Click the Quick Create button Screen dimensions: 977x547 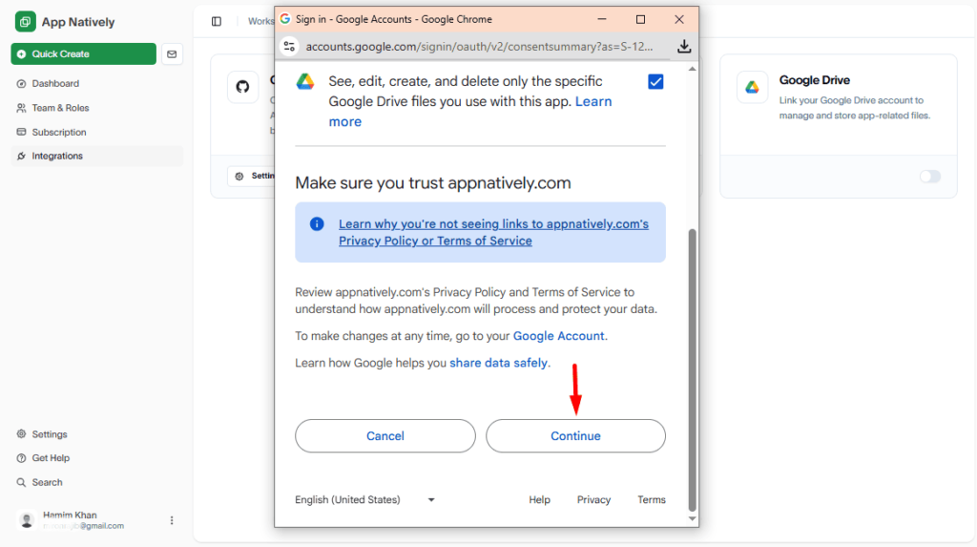[84, 53]
